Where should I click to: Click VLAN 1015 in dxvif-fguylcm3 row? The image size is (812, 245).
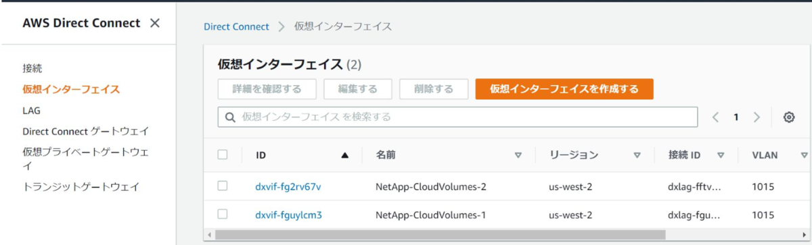[763, 215]
